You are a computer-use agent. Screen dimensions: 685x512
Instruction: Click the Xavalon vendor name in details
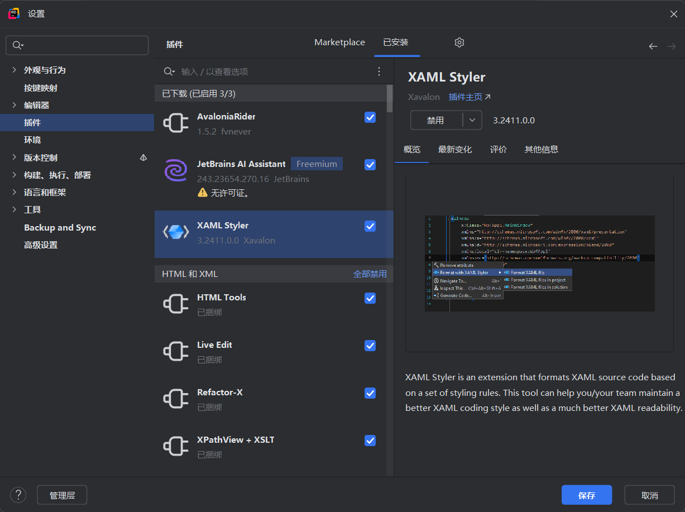[x=424, y=97]
